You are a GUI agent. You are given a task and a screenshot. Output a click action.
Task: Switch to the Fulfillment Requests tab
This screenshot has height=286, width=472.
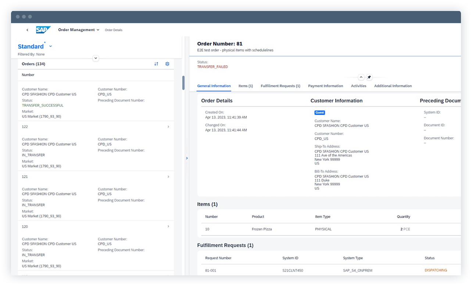point(280,86)
